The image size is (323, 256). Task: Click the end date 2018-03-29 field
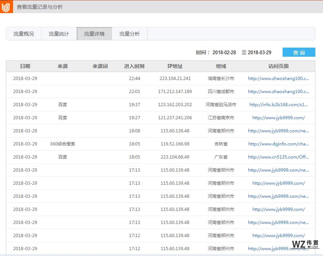pos(261,52)
